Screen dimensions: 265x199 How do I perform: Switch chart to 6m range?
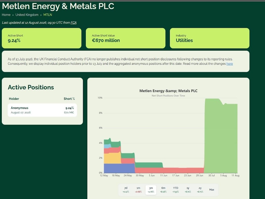coord(163,190)
